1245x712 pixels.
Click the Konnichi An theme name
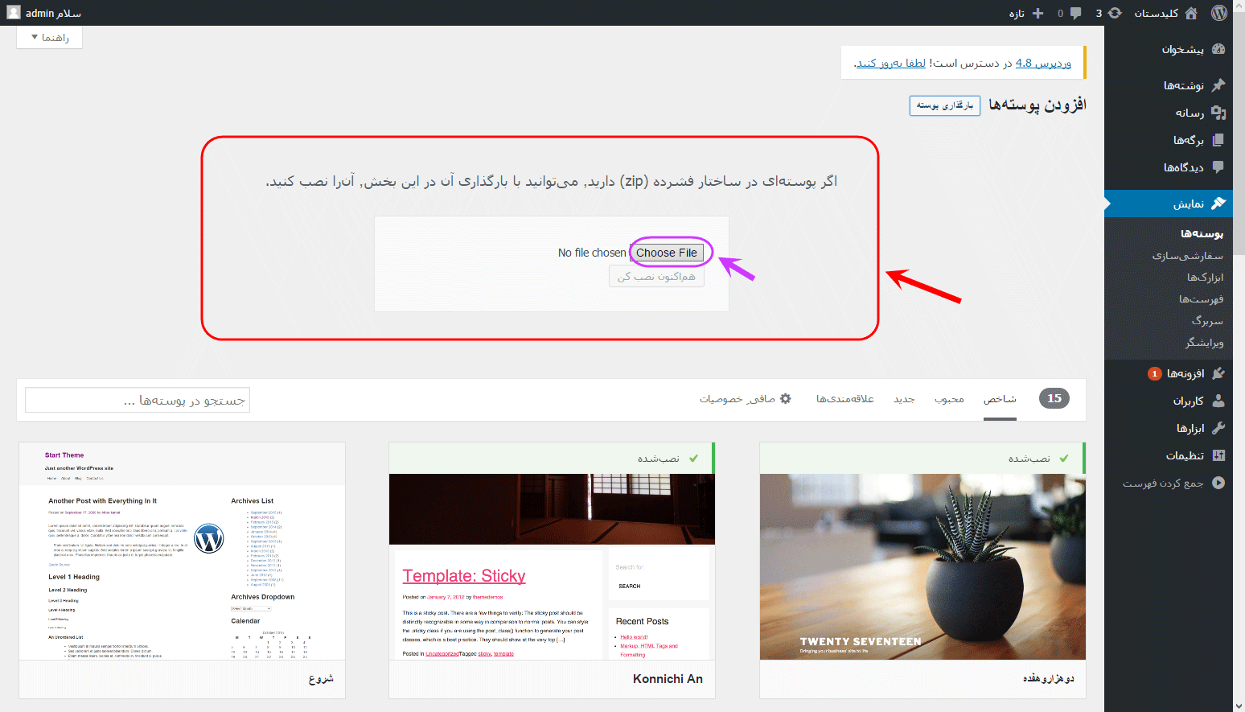coord(668,679)
